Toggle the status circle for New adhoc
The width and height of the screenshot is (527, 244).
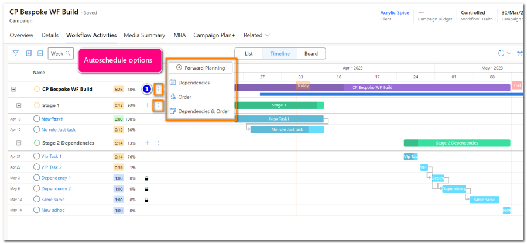point(37,211)
